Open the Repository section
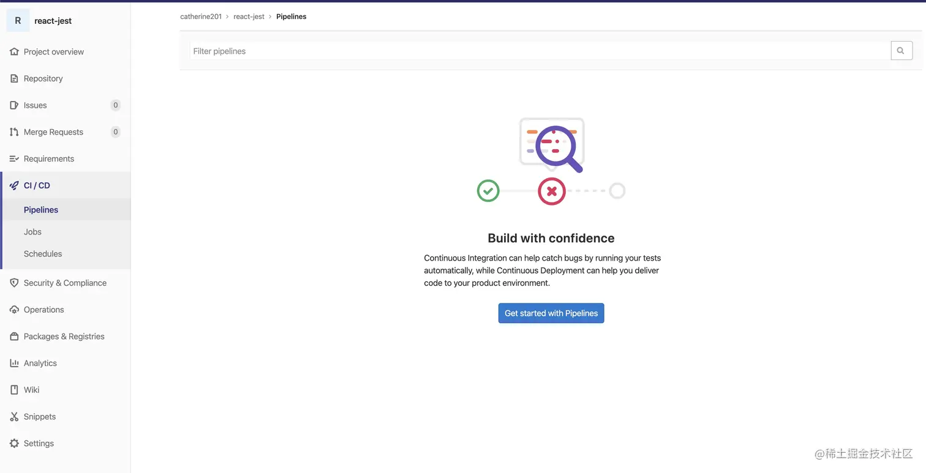The height and width of the screenshot is (473, 926). click(x=43, y=78)
